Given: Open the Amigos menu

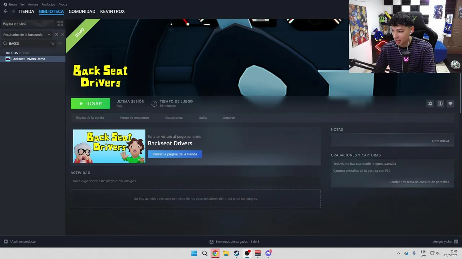Looking at the screenshot, I should coord(33,4).
